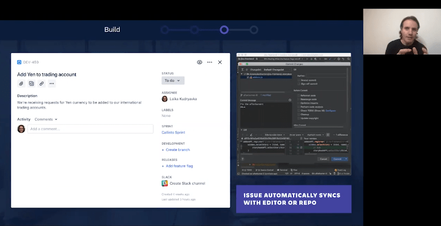Open the Callisto Sprint link

tap(173, 132)
